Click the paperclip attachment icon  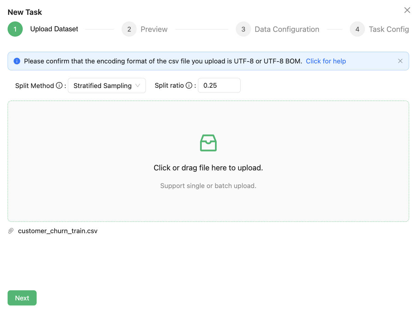pos(11,231)
